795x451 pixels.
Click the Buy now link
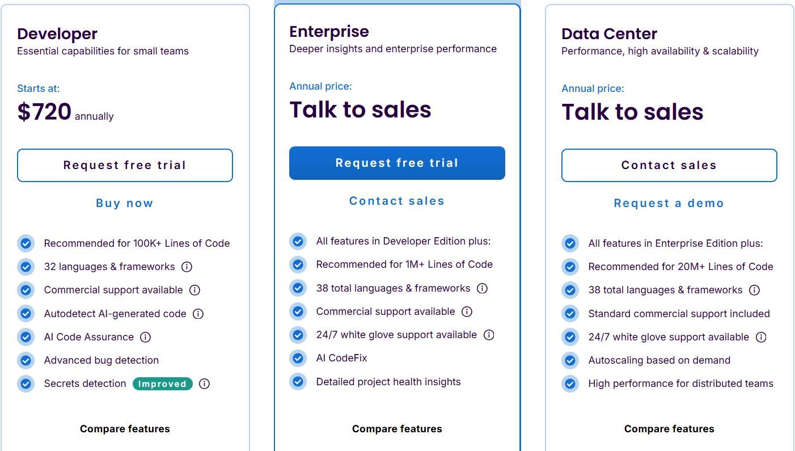[x=125, y=203]
